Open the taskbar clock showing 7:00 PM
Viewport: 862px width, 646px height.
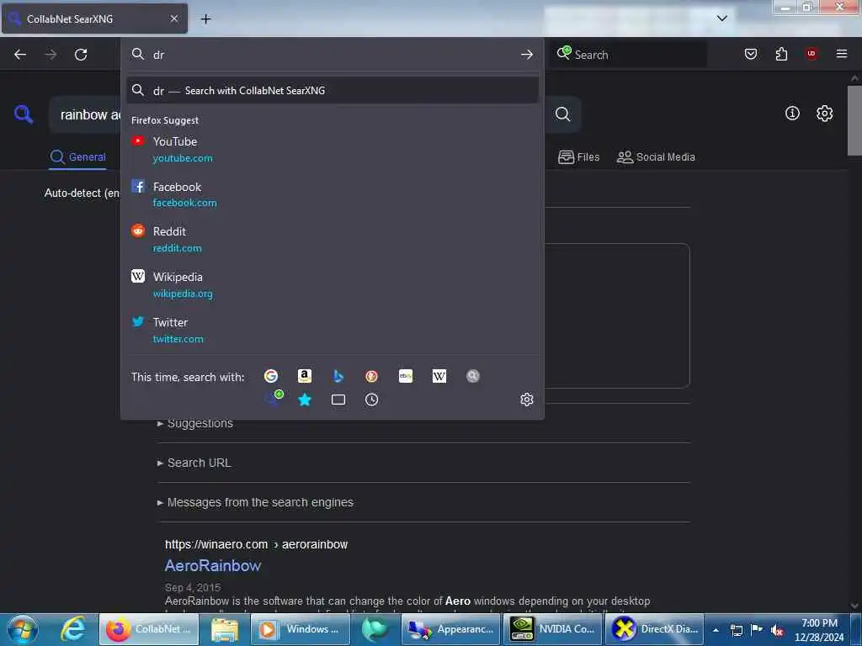819,629
